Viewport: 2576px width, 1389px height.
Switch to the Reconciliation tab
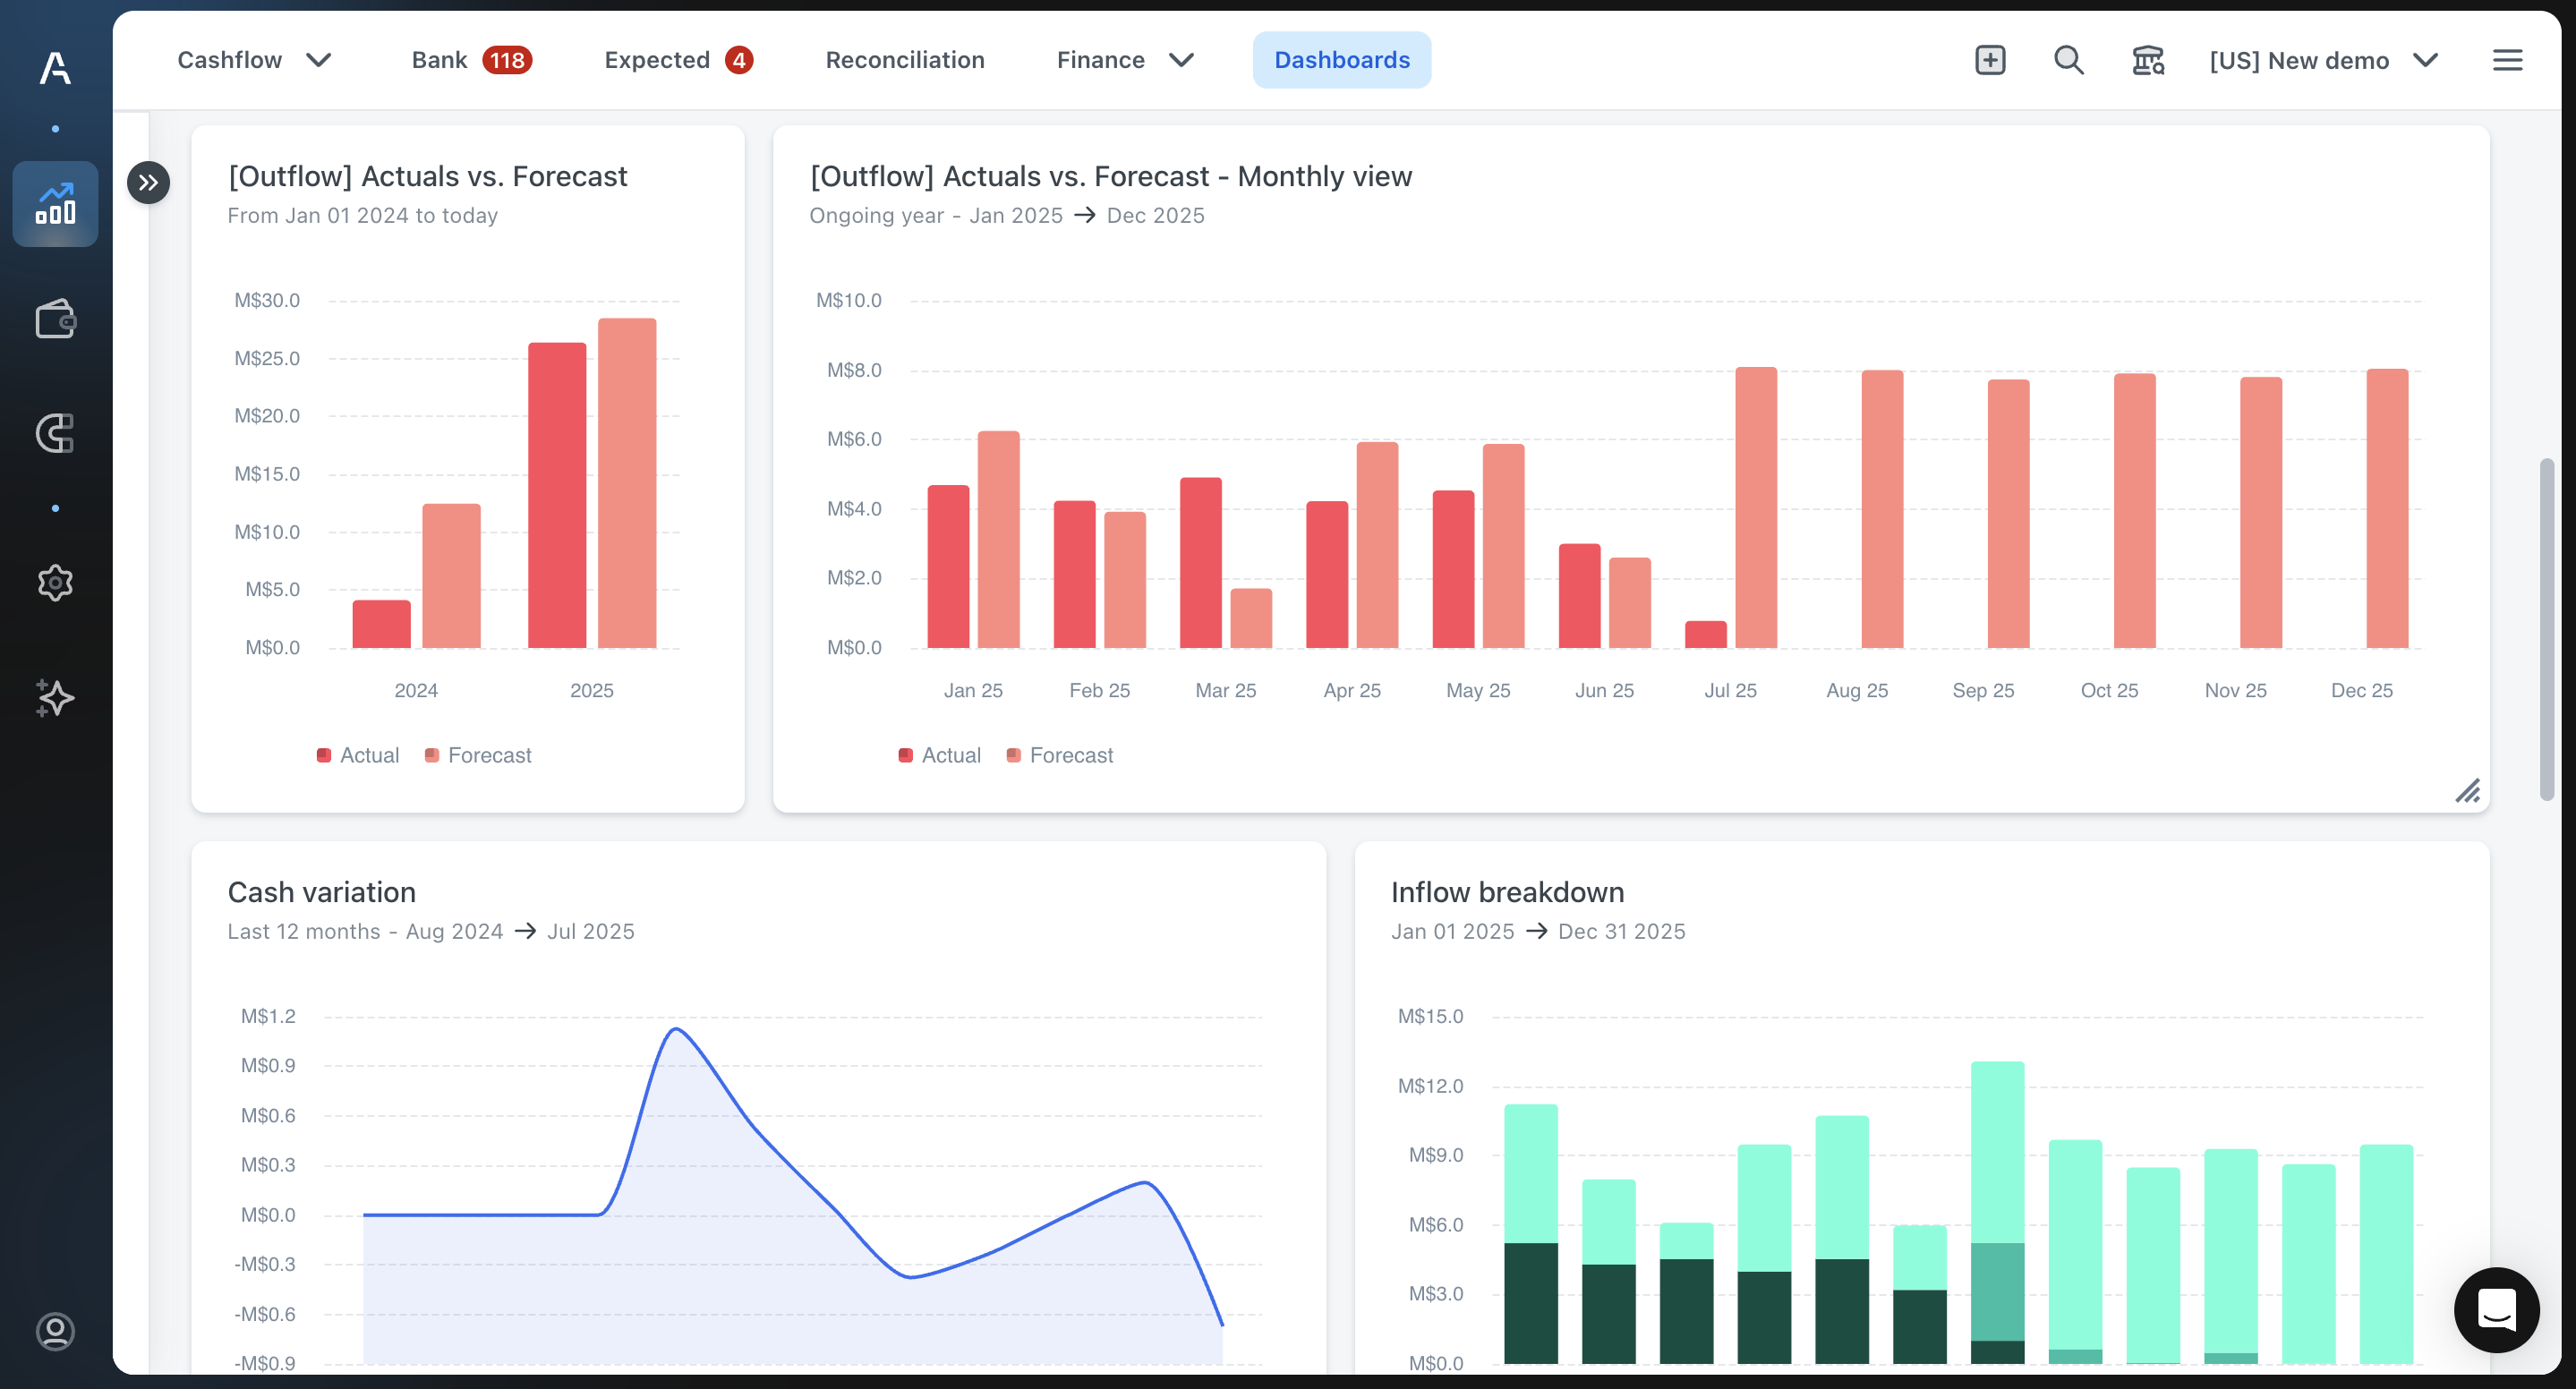pos(904,60)
